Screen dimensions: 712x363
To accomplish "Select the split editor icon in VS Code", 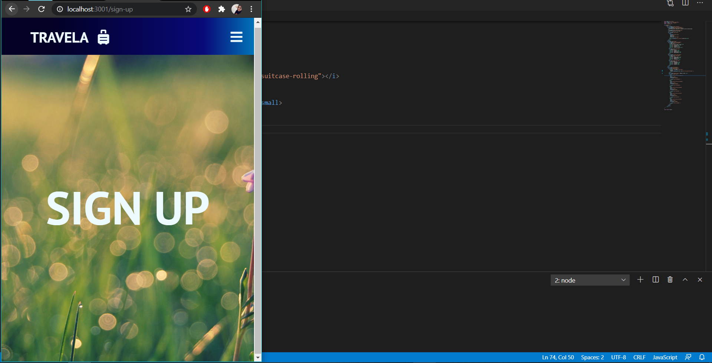I will 685,3.
